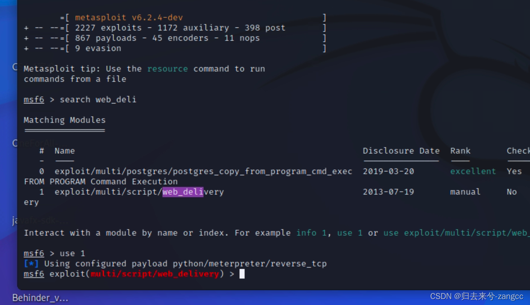Select the highlighted 'web_deli' match text

(x=183, y=192)
